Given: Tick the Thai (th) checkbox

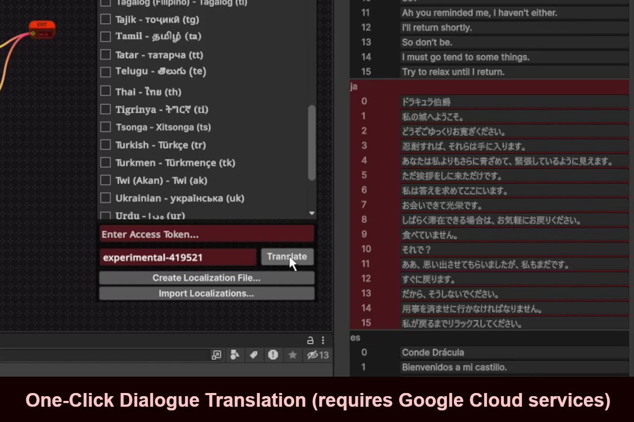Looking at the screenshot, I should click(x=106, y=91).
